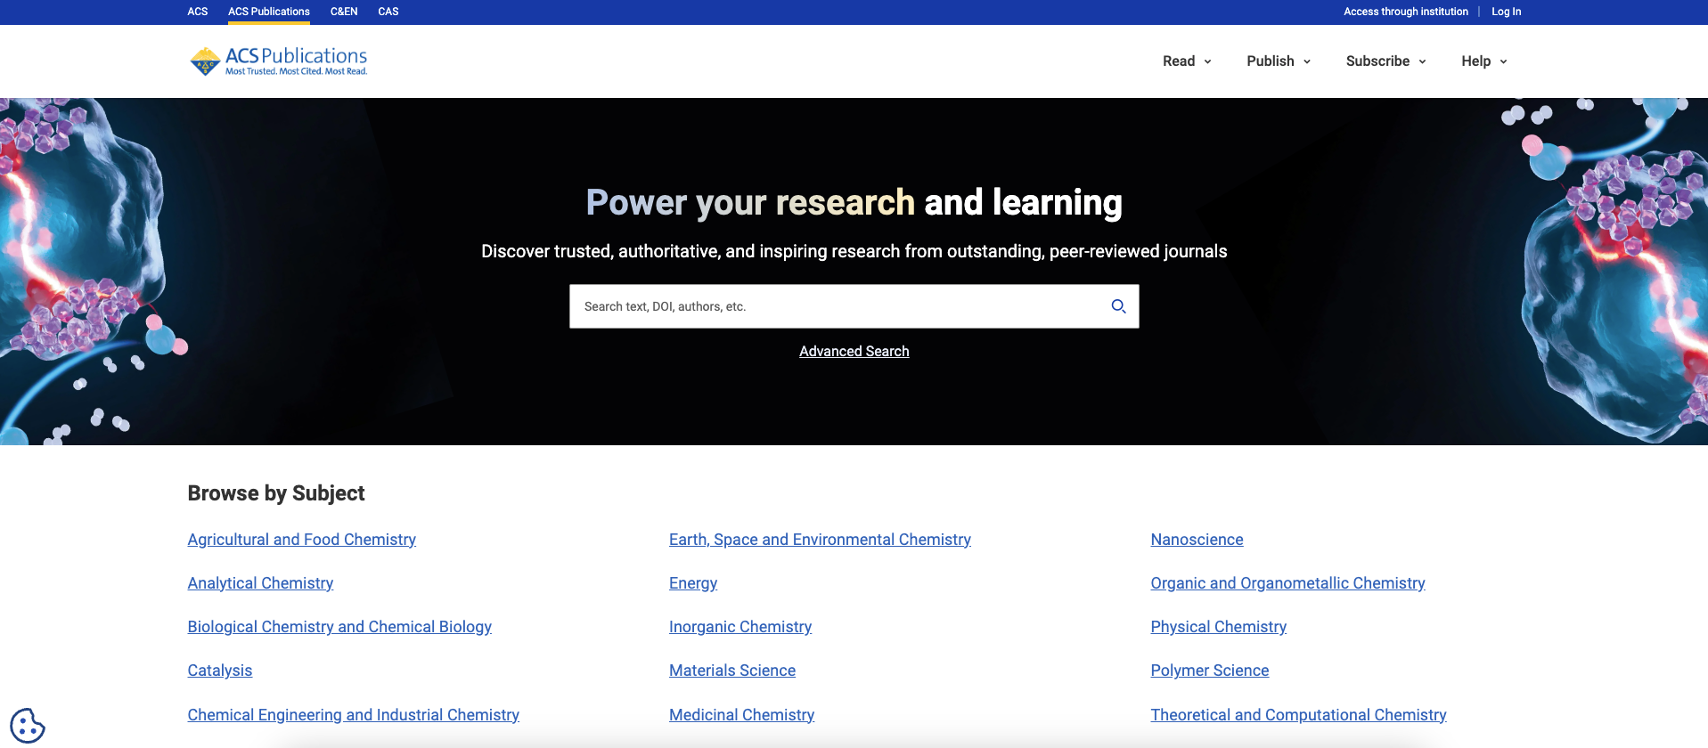Select the Catalysis subject link
Image resolution: width=1708 pixels, height=748 pixels.
click(x=220, y=671)
